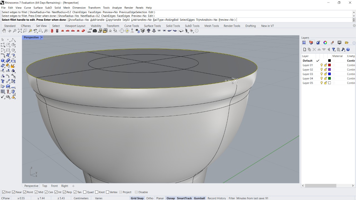Switch to the Right viewport tab
Screen dimensions: 356x200
coord(65,186)
